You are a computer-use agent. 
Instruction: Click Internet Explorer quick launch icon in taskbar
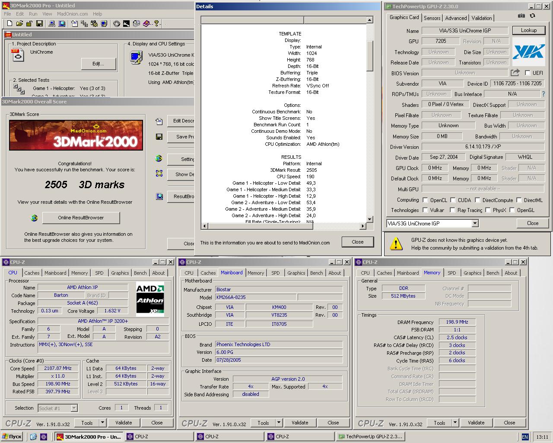(x=33, y=437)
